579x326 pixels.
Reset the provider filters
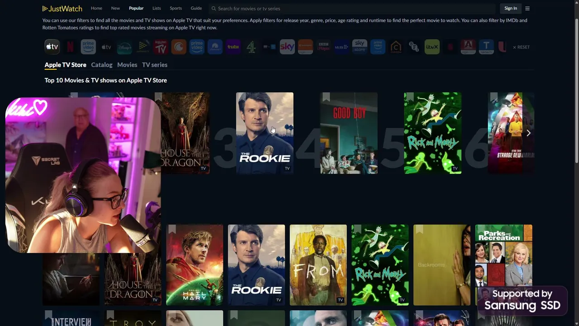521,47
